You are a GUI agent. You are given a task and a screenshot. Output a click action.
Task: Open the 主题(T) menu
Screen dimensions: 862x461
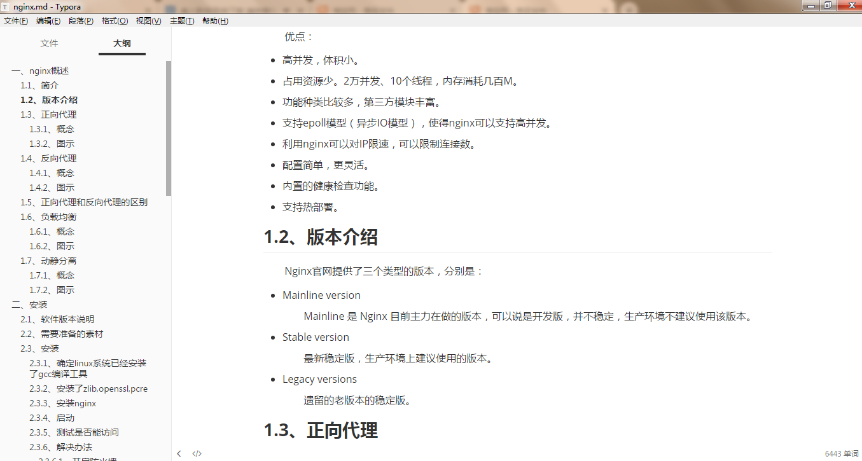click(181, 20)
